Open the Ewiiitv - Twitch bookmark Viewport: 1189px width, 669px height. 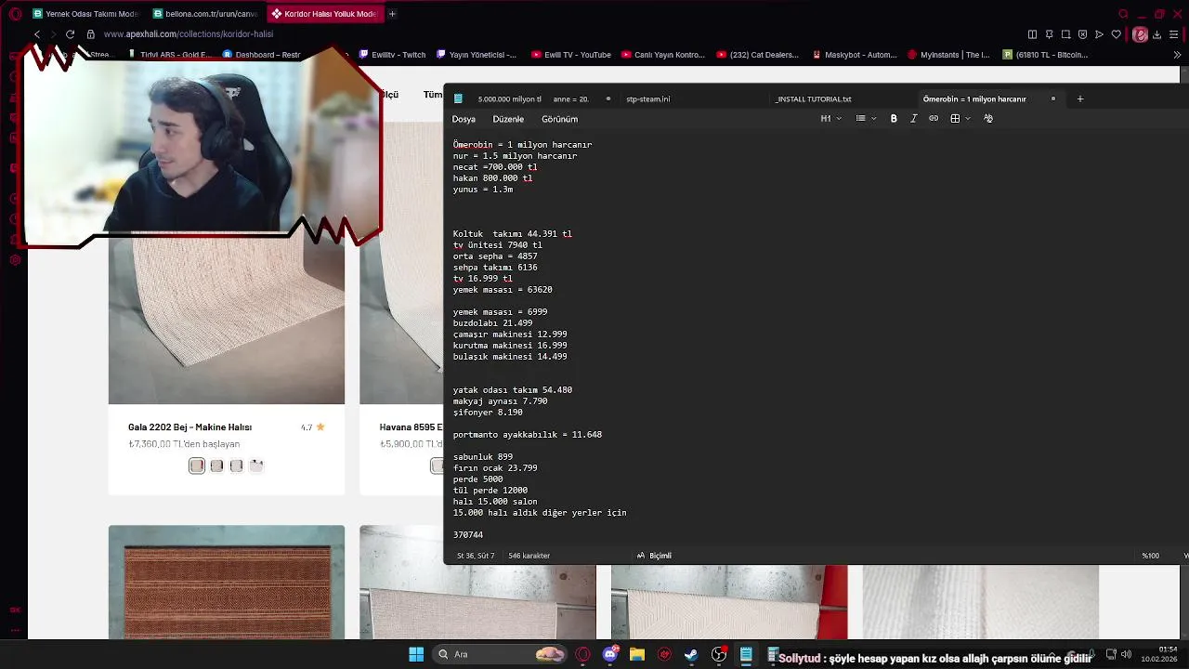pyautogui.click(x=392, y=55)
